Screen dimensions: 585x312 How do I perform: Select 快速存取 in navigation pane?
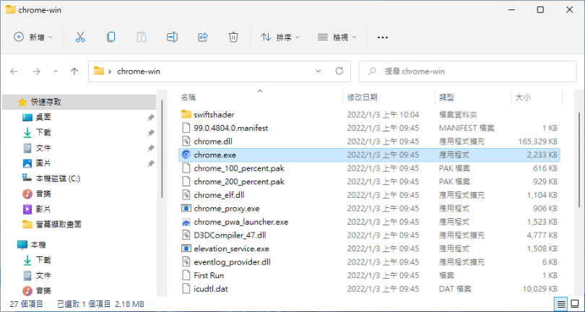pos(79,102)
